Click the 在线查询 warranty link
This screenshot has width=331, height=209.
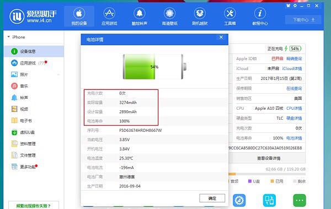tap(294, 88)
